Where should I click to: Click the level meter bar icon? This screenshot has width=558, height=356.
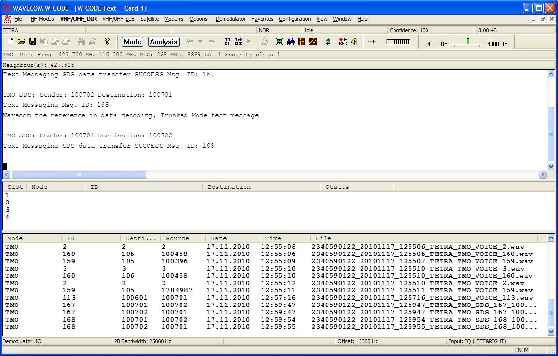coord(398,42)
